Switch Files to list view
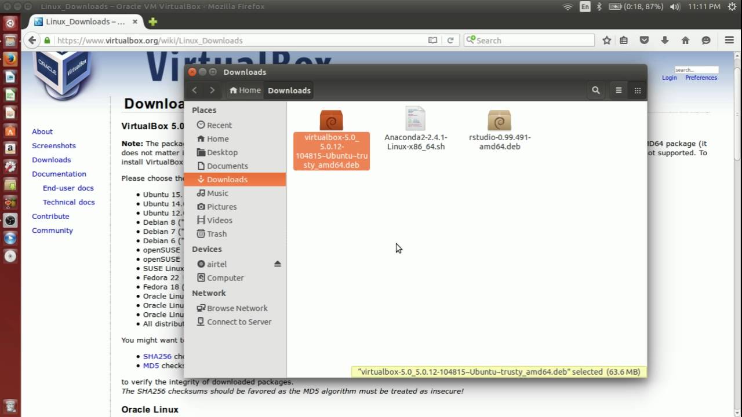The height and width of the screenshot is (417, 742). [x=619, y=90]
